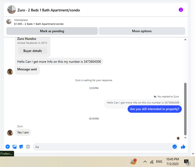Click the page scroll down arrow at bottom
Screen dimensions: 195x167
[193, 154]
